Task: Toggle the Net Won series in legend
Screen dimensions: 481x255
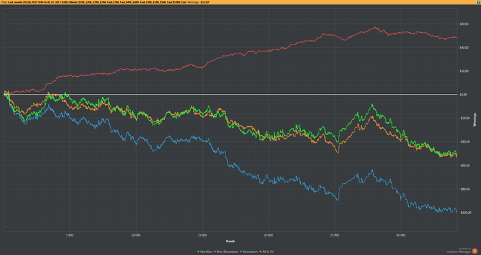Action: pyautogui.click(x=205, y=252)
